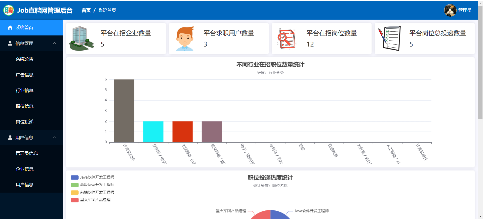Click the home icon beside 系统首页
Screen dimensions: 483x219
point(10,28)
